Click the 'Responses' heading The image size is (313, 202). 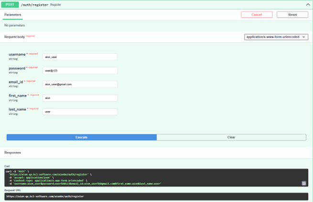click(x=12, y=153)
